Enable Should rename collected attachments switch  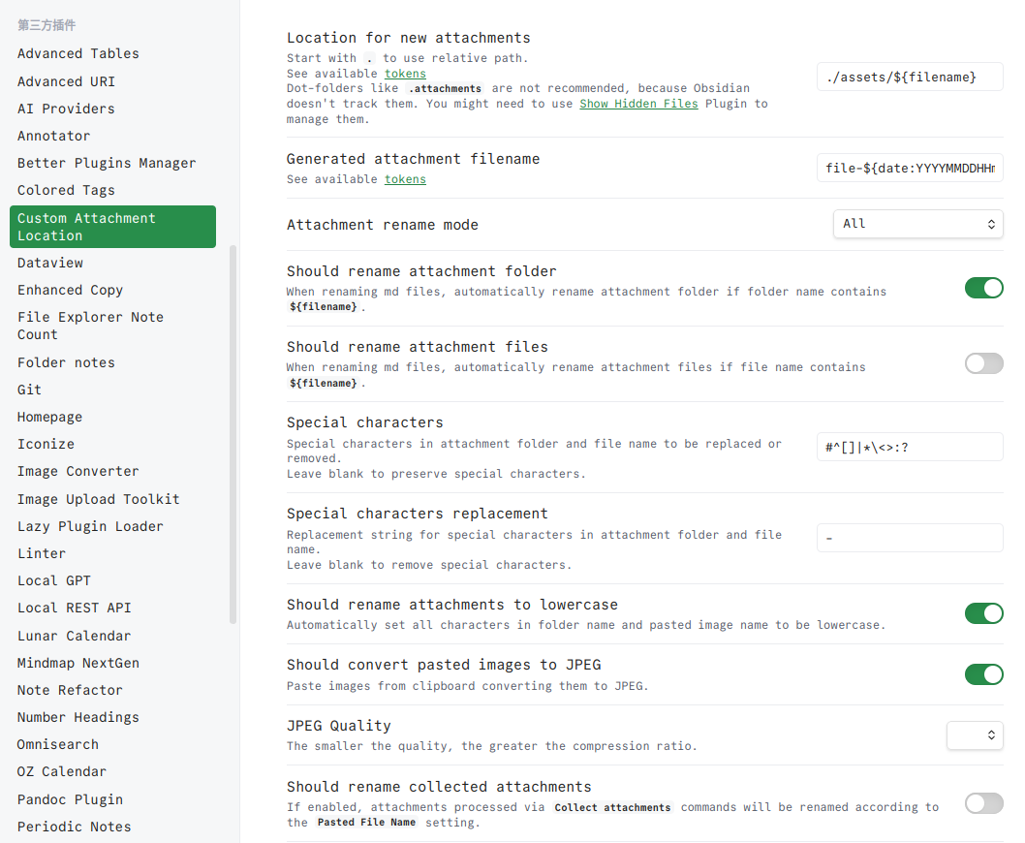point(983,803)
